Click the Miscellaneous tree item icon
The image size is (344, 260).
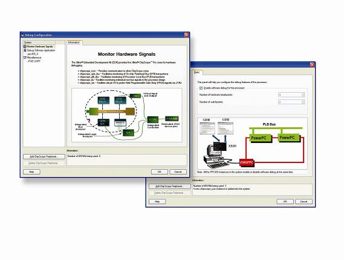point(25,58)
